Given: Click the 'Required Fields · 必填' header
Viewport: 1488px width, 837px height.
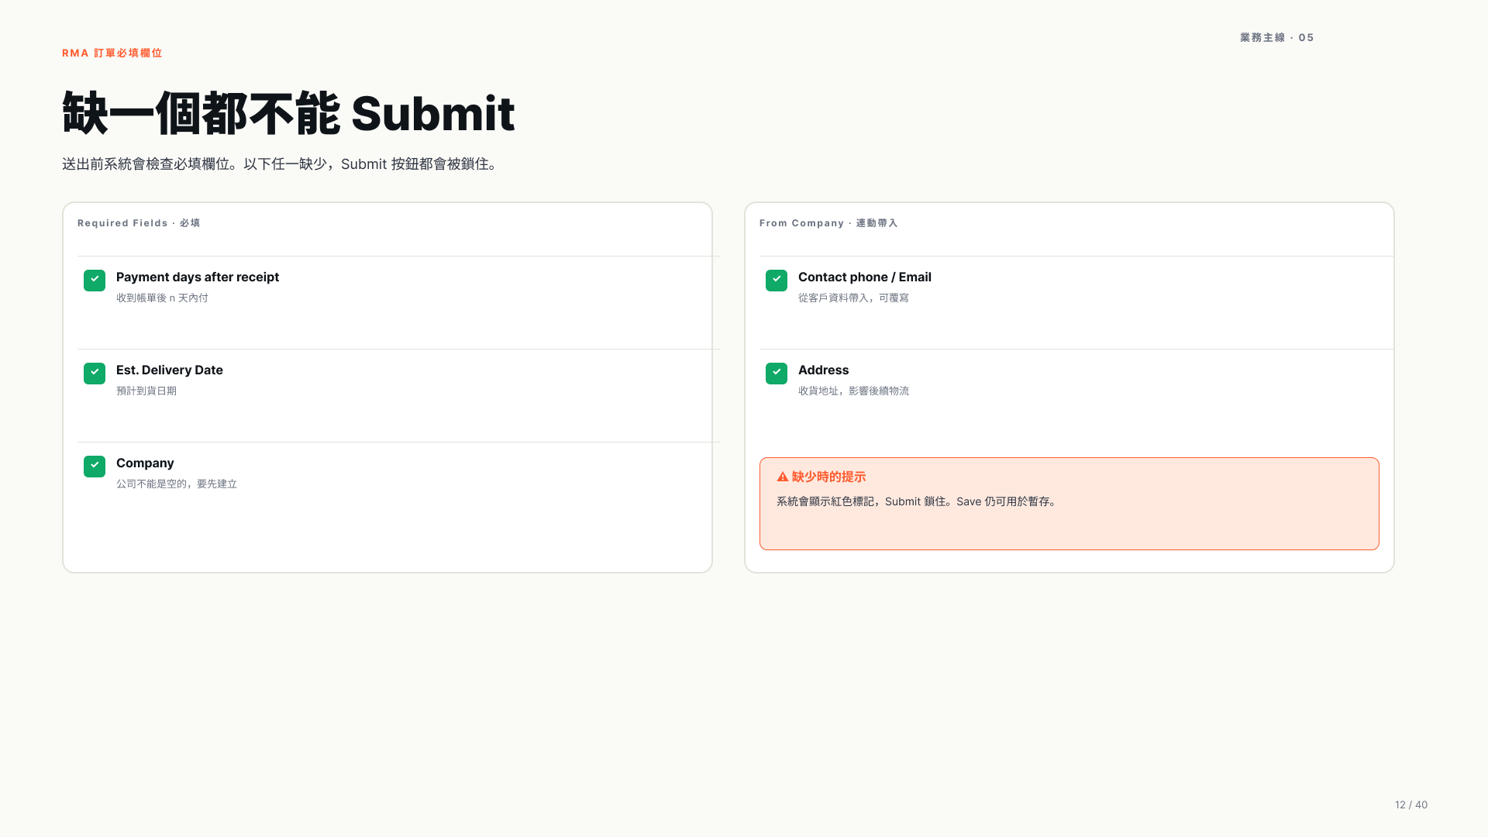Looking at the screenshot, I should pyautogui.click(x=139, y=223).
